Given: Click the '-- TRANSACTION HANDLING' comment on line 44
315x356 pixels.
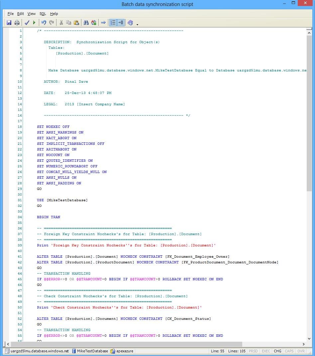Looking at the screenshot, I should coord(63,273).
